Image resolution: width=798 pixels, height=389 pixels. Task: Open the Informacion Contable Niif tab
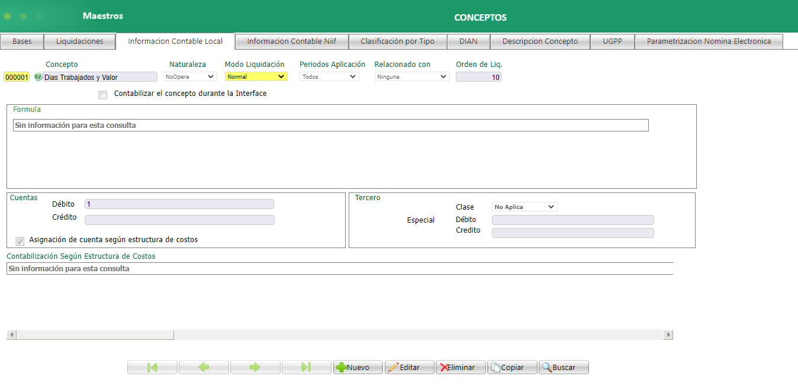tap(292, 41)
